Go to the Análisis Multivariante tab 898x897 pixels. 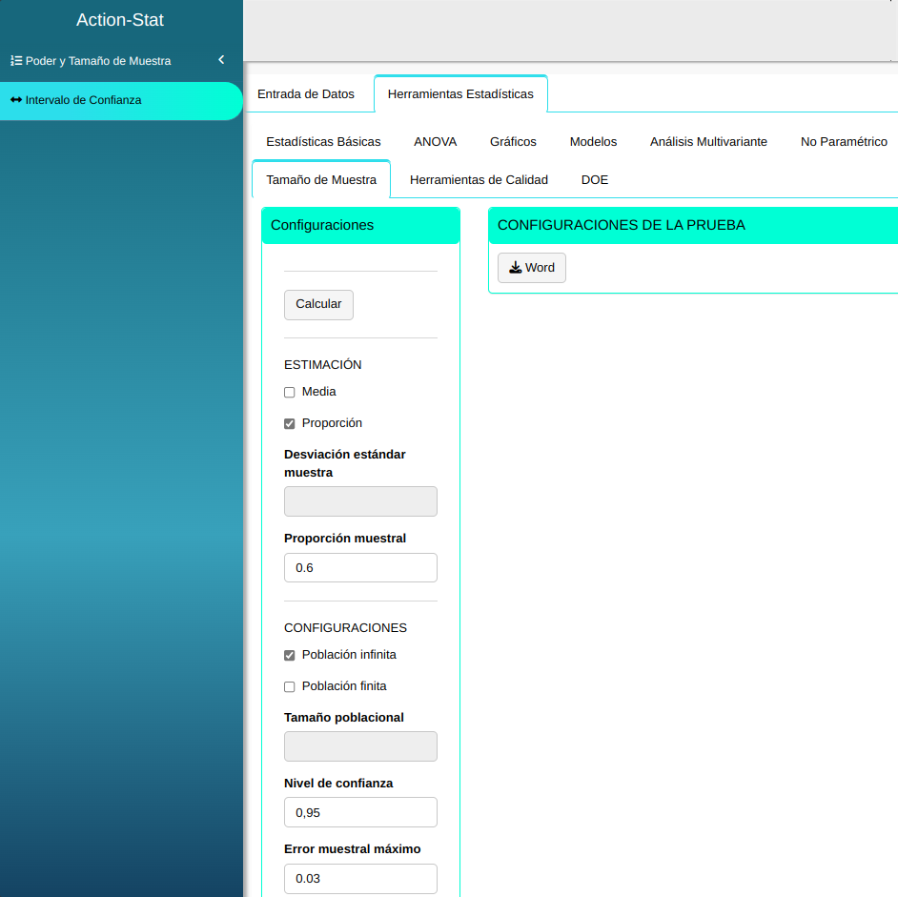[x=708, y=142]
